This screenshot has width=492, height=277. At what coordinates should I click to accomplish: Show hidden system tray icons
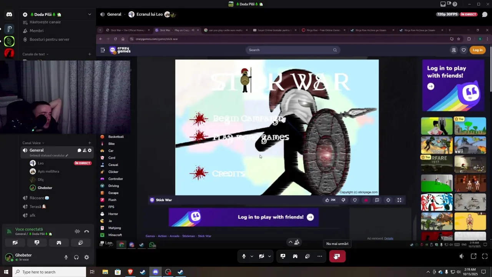tap(428, 272)
